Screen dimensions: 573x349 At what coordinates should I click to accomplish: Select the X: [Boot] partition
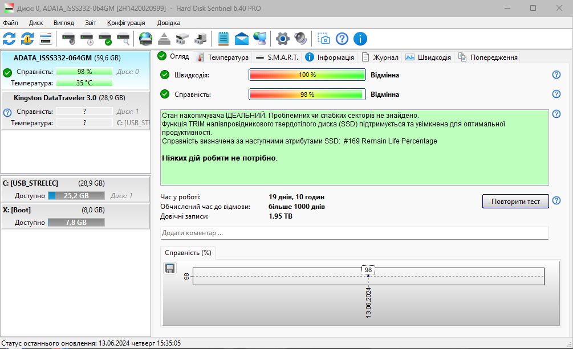[75, 216]
